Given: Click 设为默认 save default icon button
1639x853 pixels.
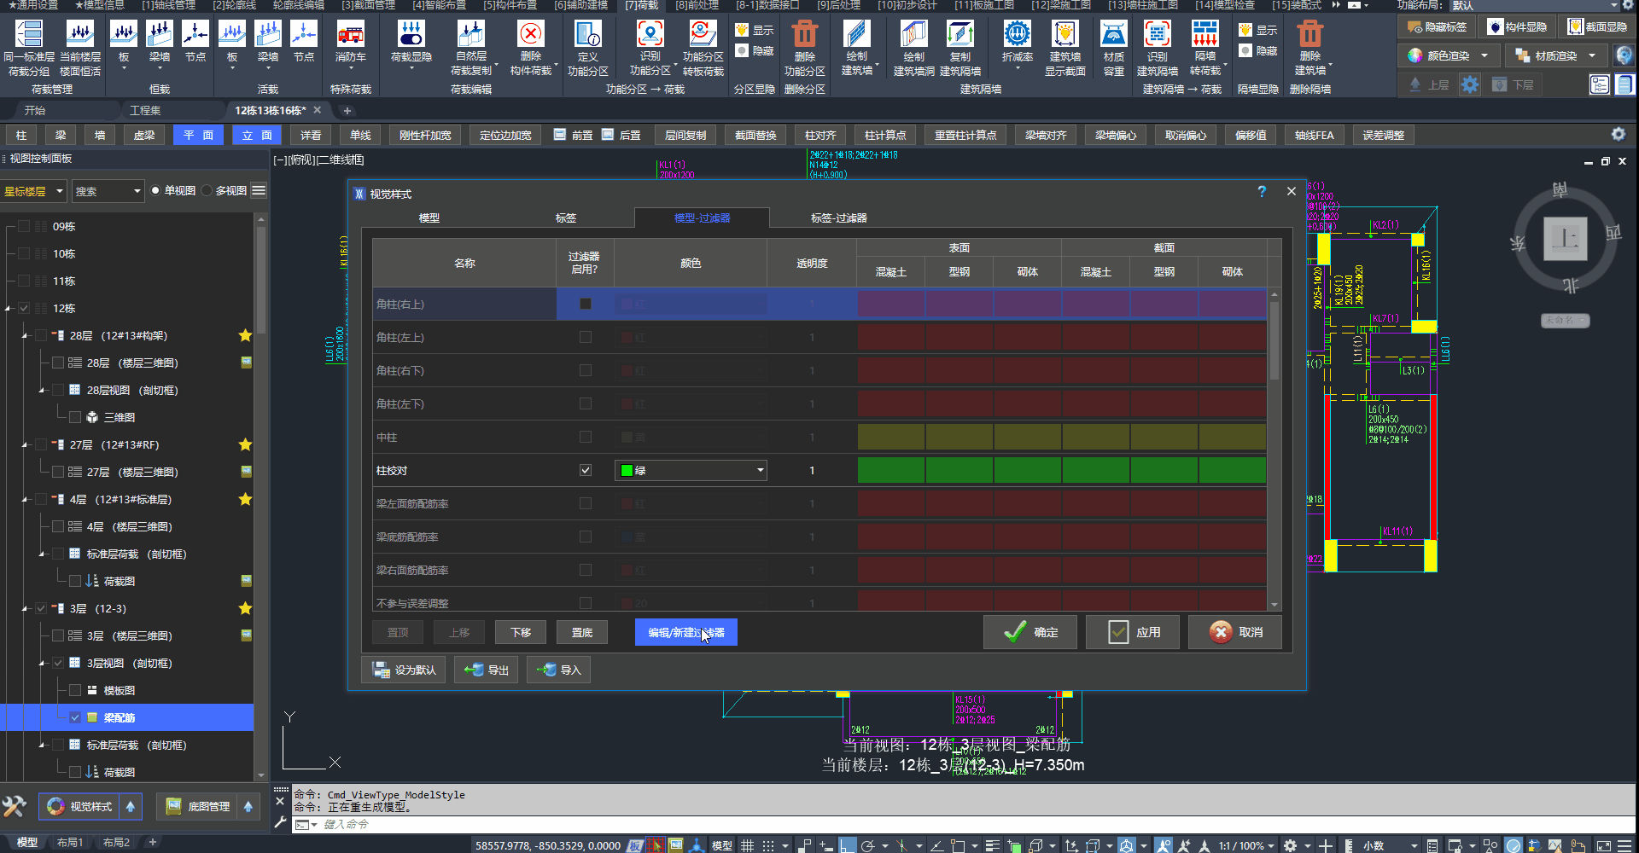Looking at the screenshot, I should pos(404,670).
